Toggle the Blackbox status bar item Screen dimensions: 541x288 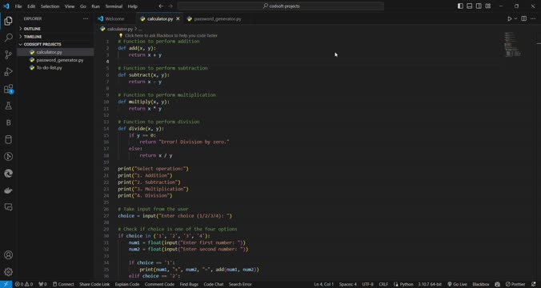pyautogui.click(x=481, y=284)
